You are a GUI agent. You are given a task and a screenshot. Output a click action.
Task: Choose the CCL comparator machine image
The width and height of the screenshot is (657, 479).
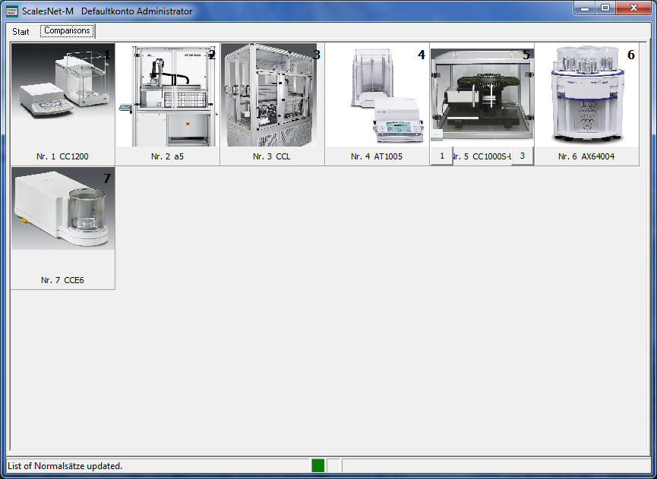tap(272, 95)
